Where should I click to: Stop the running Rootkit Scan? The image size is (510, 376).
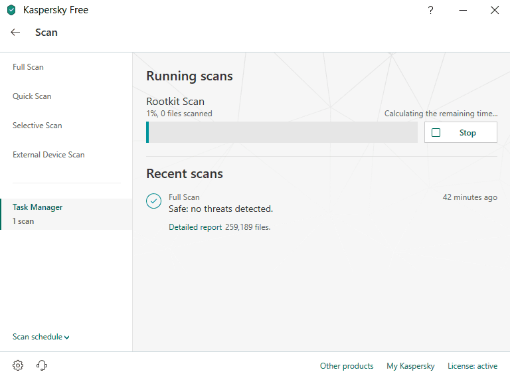[461, 132]
